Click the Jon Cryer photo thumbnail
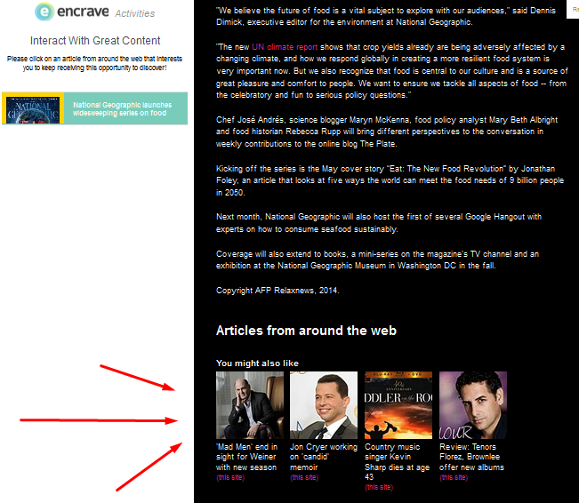579x503 pixels. pyautogui.click(x=324, y=405)
